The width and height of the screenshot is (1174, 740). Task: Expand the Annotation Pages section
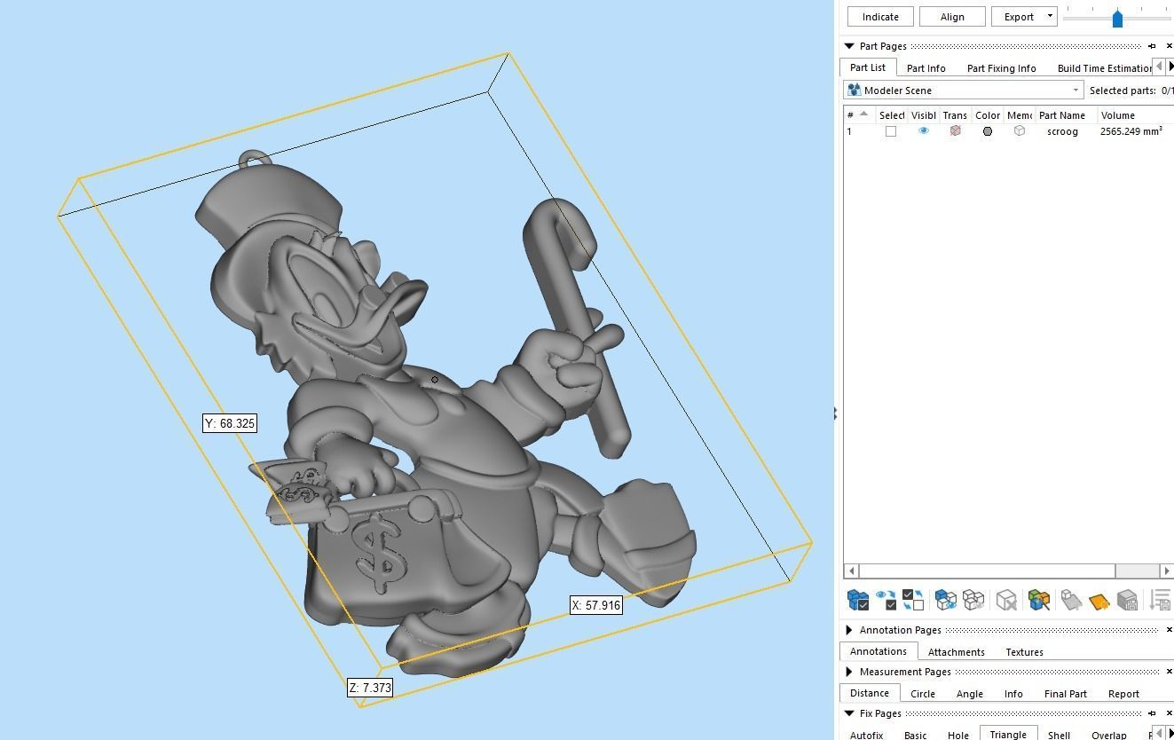[x=849, y=630]
